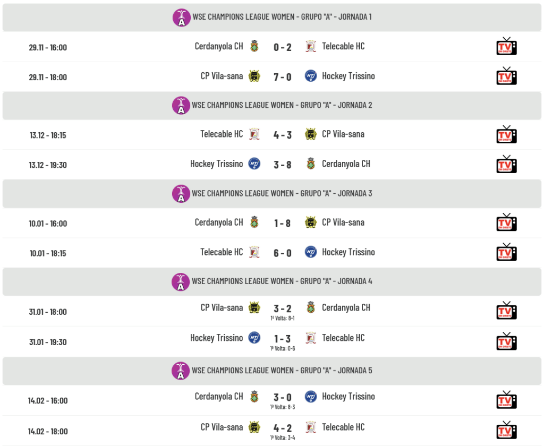The image size is (544, 446).
Task: Select the Grupo A Jornada 4 header
Action: click(x=282, y=281)
